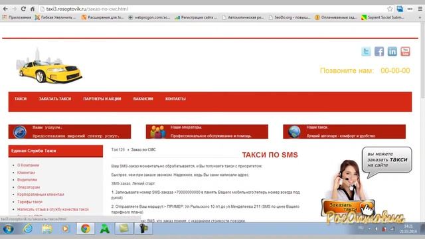Click the Заказать такси orange button

click(348, 207)
